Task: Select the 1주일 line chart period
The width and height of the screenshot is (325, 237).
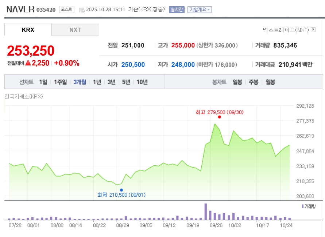Action: pyautogui.click(x=60, y=82)
